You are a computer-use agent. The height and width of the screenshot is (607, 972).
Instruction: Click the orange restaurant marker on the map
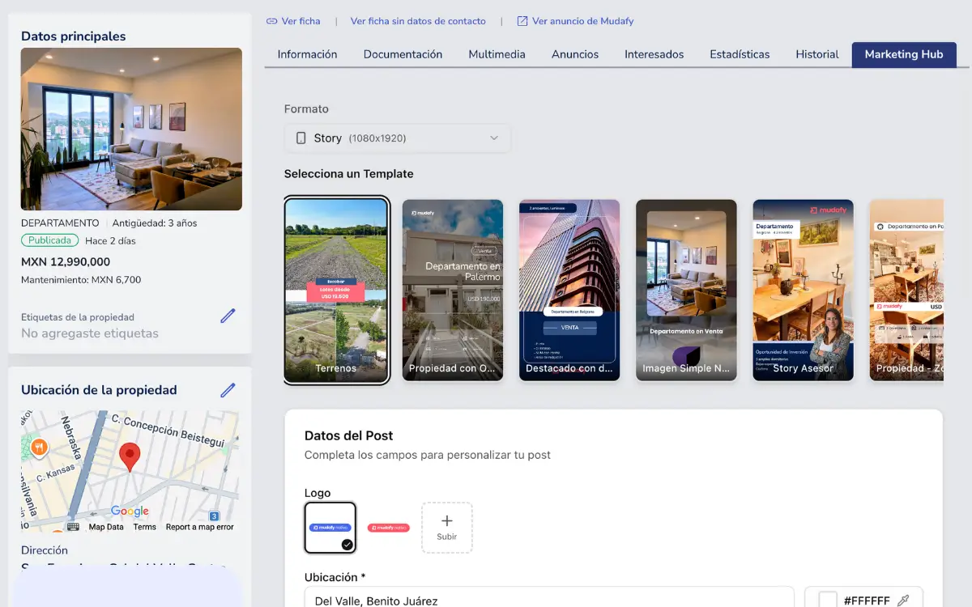point(38,447)
